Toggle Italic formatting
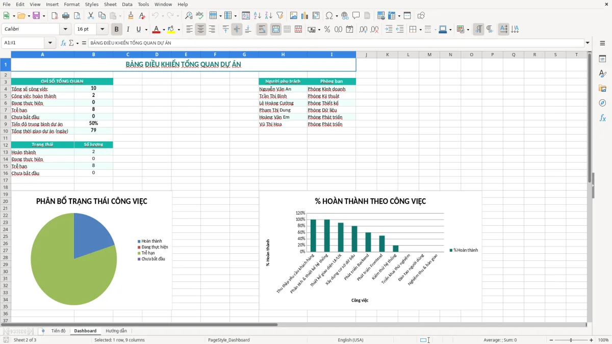Viewport: 612px width, 344px height. 127,30
